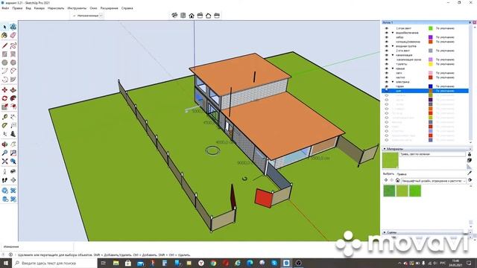
Task: Click the Zoom Extents tool
Action: point(4,162)
